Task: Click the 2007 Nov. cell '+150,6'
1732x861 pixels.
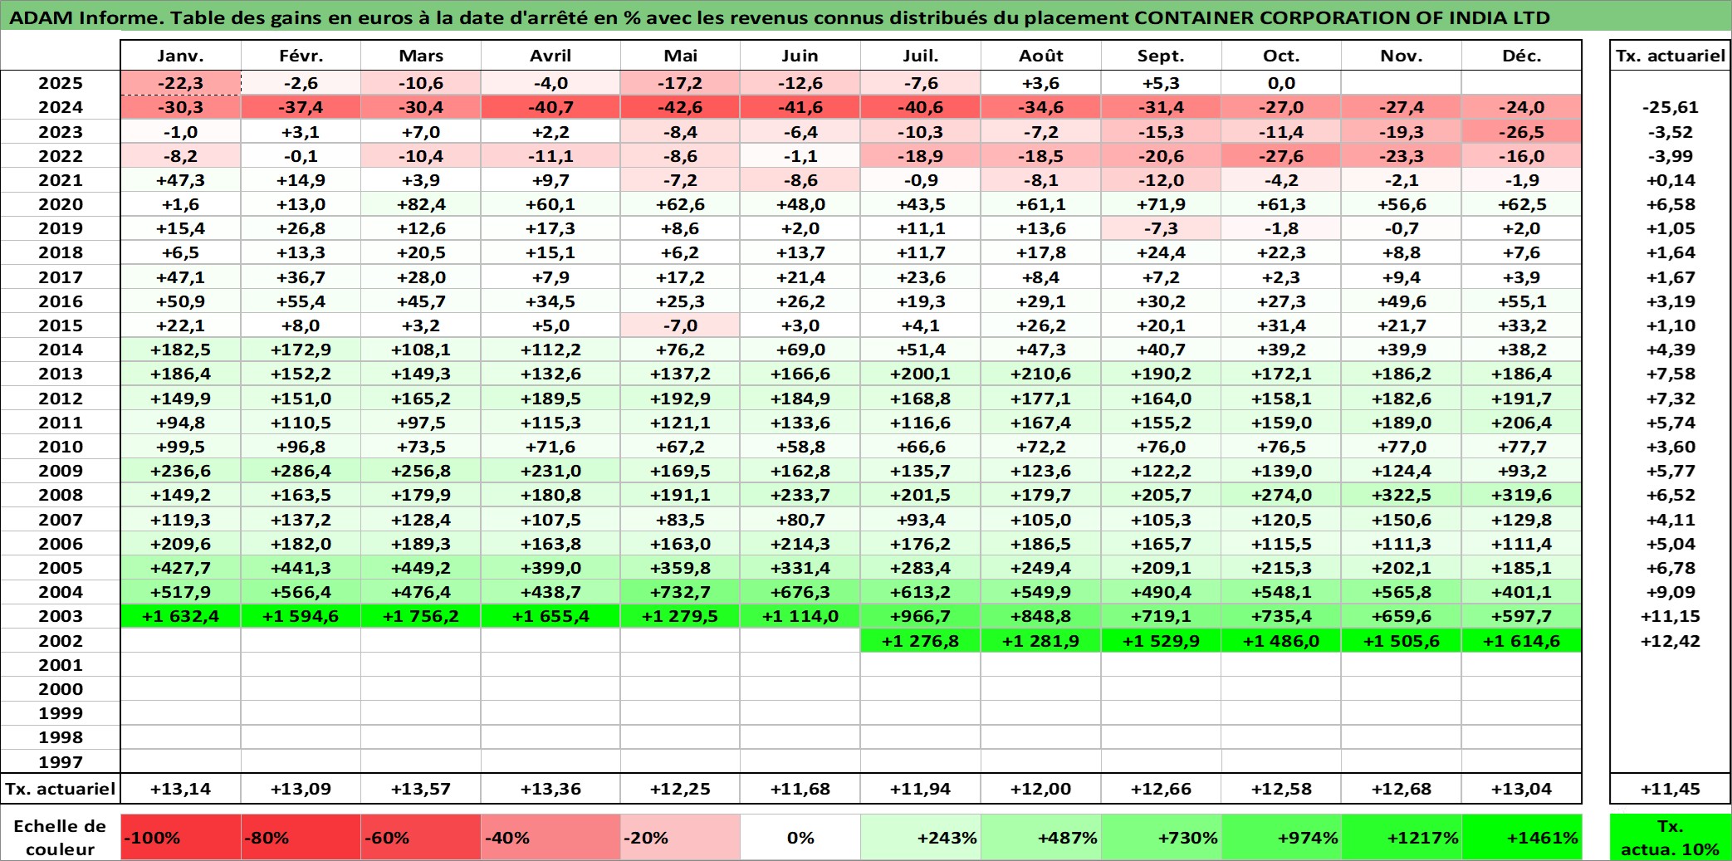Action: click(1402, 520)
